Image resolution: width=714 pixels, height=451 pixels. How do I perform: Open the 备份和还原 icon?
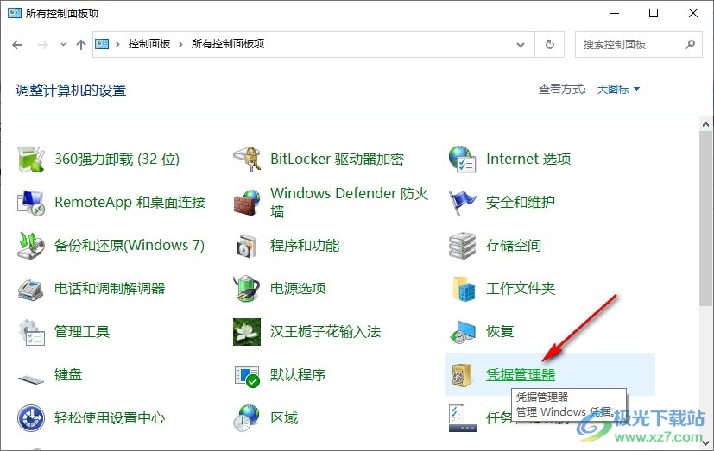click(31, 246)
